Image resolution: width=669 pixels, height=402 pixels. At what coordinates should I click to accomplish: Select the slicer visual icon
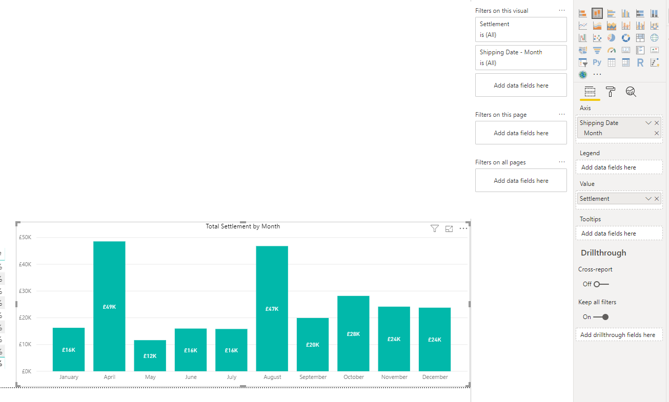tap(583, 62)
